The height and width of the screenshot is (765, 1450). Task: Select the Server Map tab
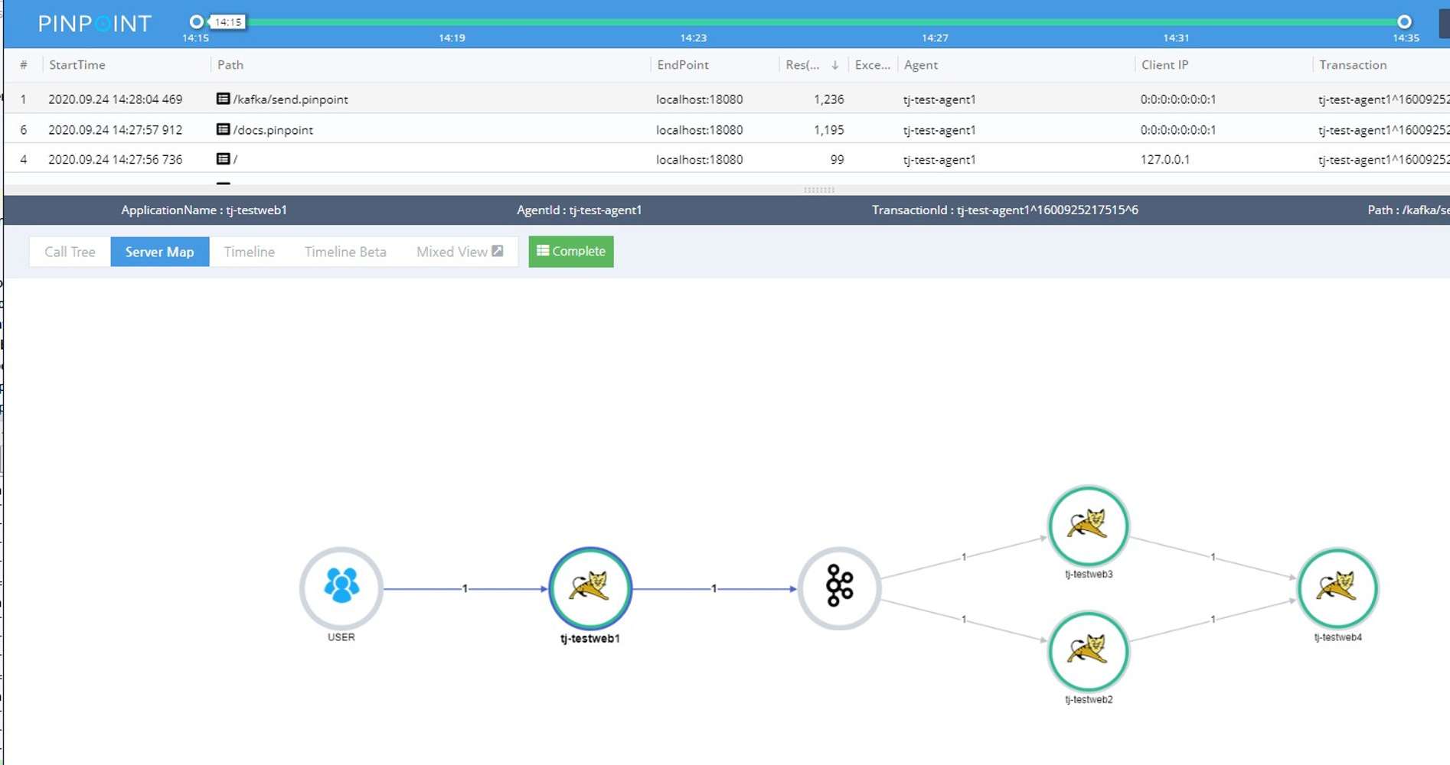[x=159, y=252]
